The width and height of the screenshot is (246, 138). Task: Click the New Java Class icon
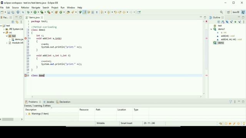tap(61, 12)
